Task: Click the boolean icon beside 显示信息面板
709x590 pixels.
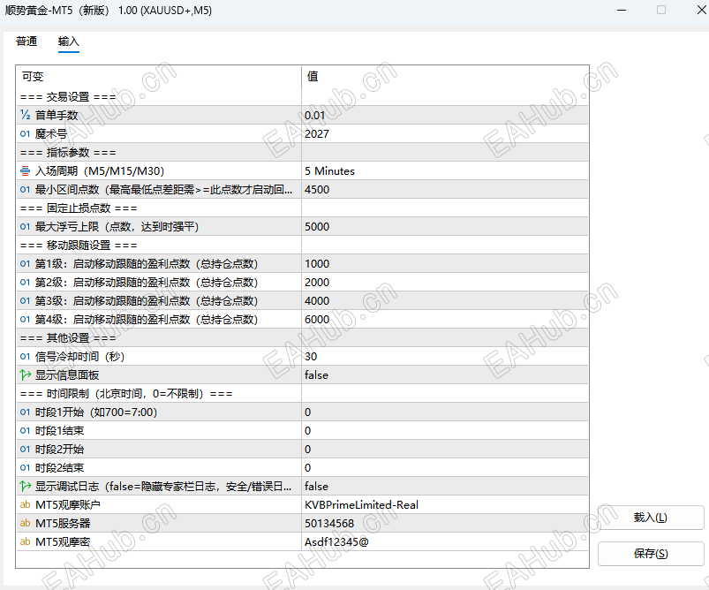Action: (26, 375)
